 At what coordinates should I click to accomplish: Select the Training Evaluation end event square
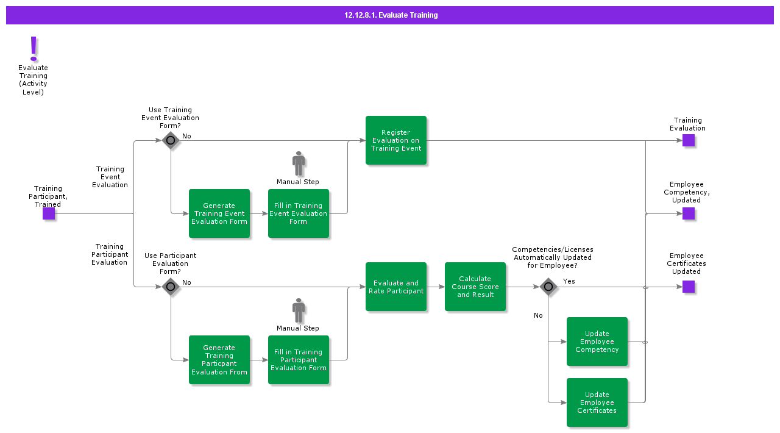[x=689, y=140]
